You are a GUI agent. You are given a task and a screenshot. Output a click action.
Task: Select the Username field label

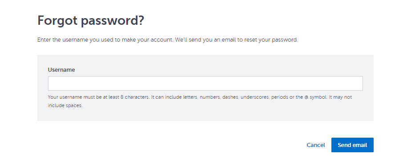pyautogui.click(x=61, y=69)
